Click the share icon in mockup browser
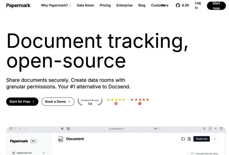 click(x=210, y=128)
